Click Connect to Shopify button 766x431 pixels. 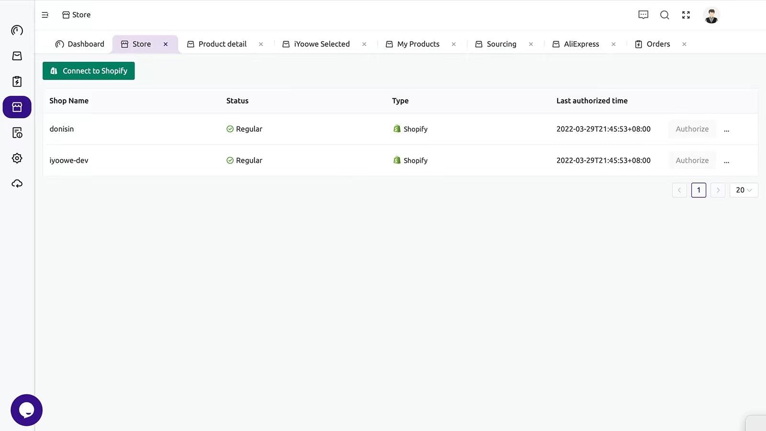(x=89, y=71)
